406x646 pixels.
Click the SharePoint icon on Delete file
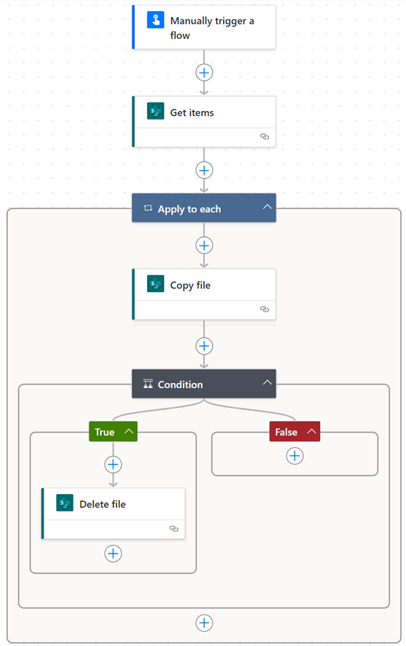(x=64, y=503)
